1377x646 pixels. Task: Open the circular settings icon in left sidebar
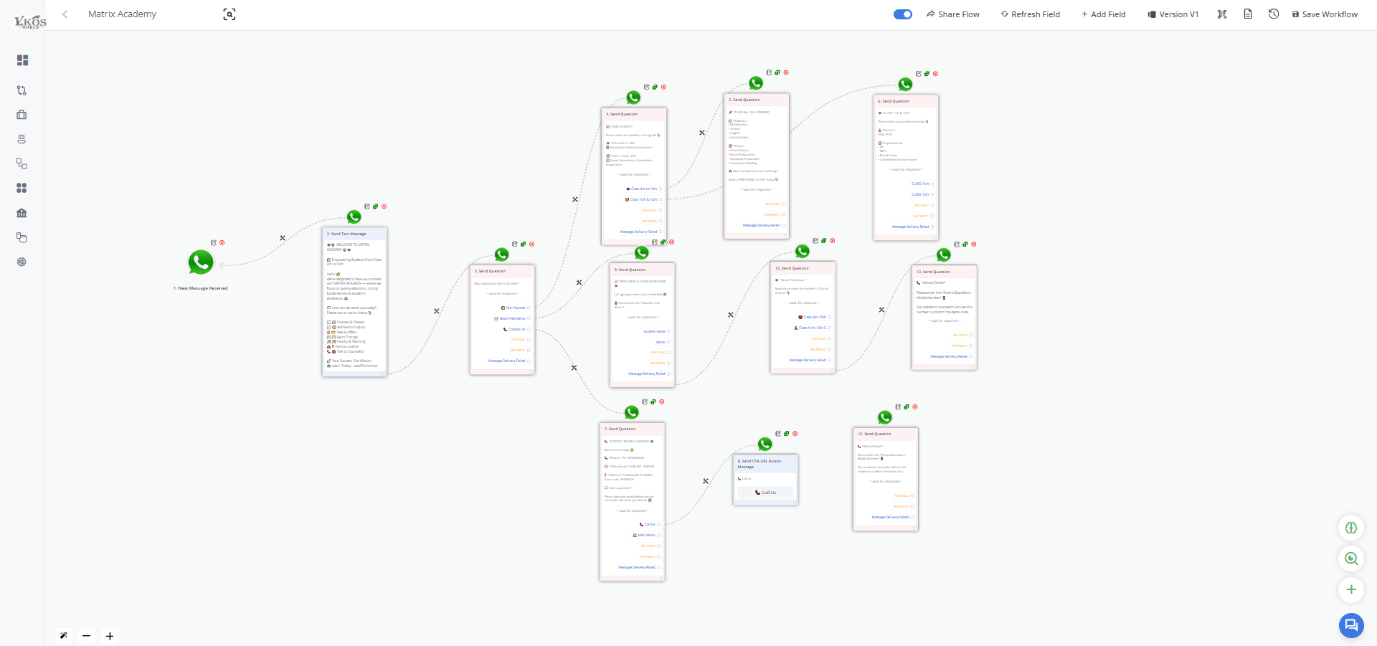tap(22, 262)
